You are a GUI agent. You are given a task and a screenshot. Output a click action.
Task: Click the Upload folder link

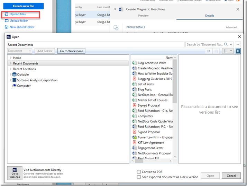click(19, 21)
